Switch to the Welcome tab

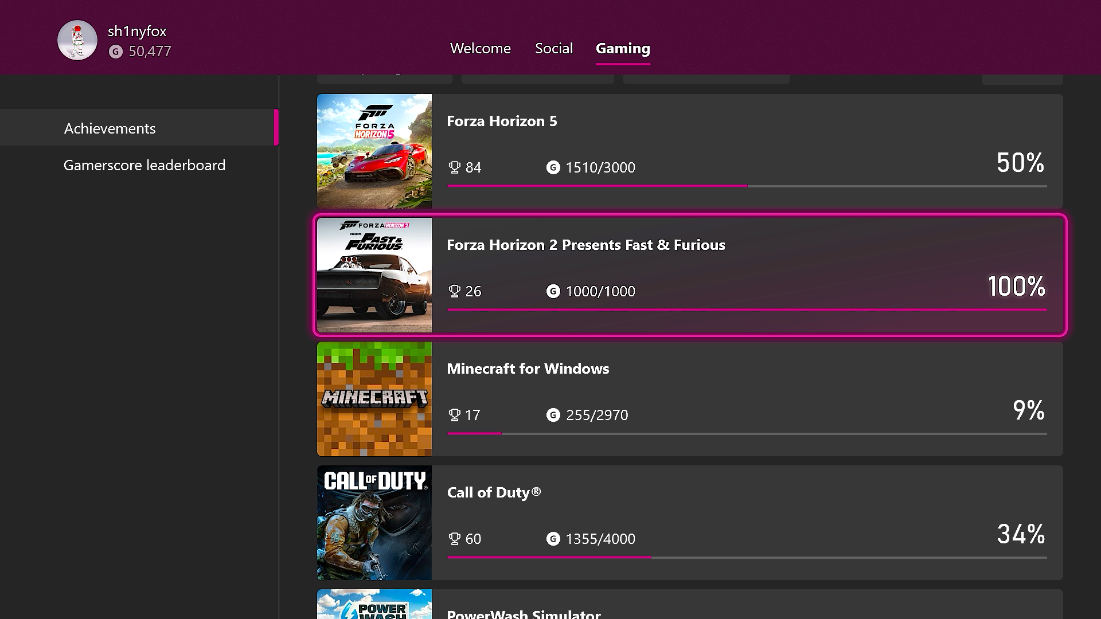click(x=481, y=49)
